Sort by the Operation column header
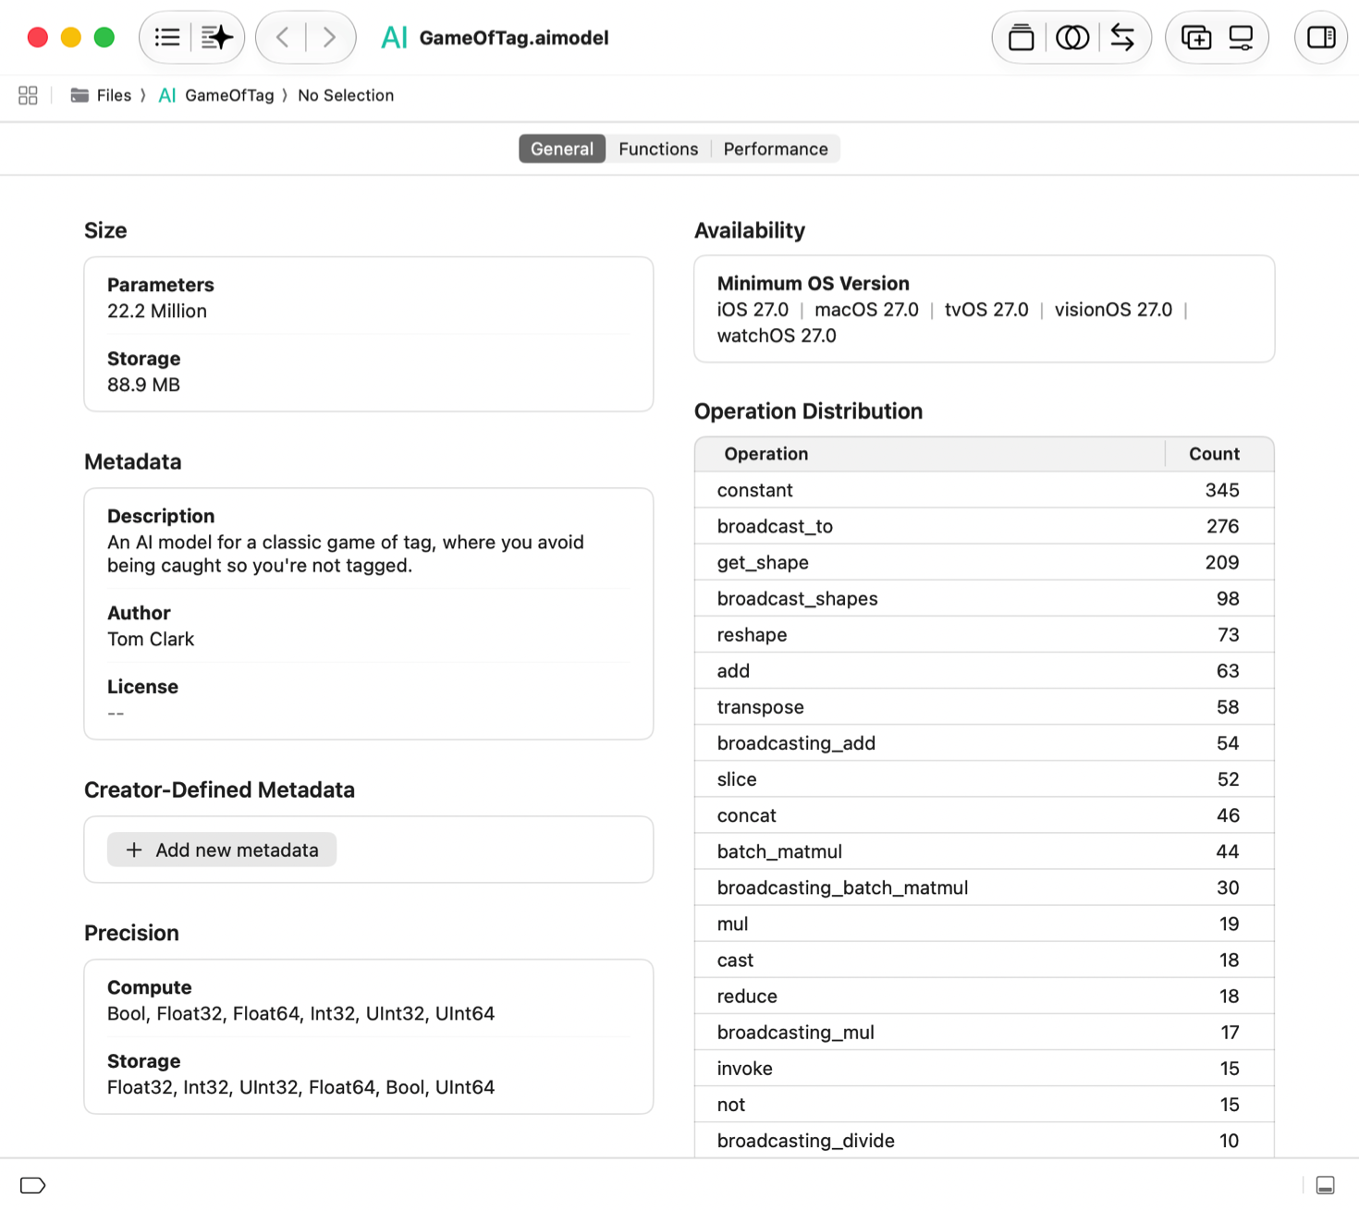This screenshot has width=1359, height=1211. click(x=929, y=454)
